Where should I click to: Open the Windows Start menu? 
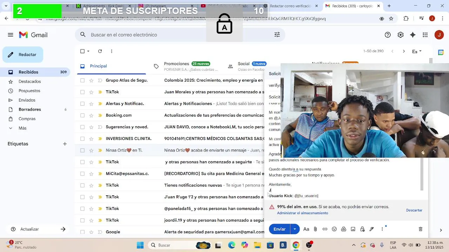tap(140, 245)
